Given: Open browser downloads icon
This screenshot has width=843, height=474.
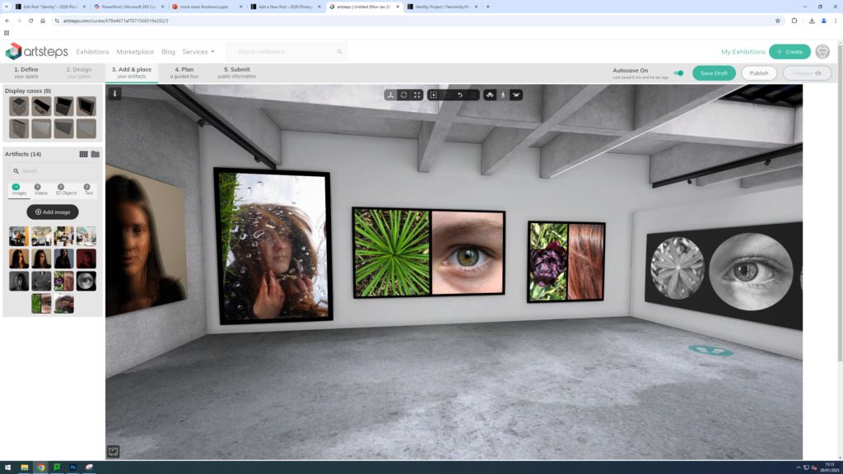Looking at the screenshot, I should click(x=812, y=21).
